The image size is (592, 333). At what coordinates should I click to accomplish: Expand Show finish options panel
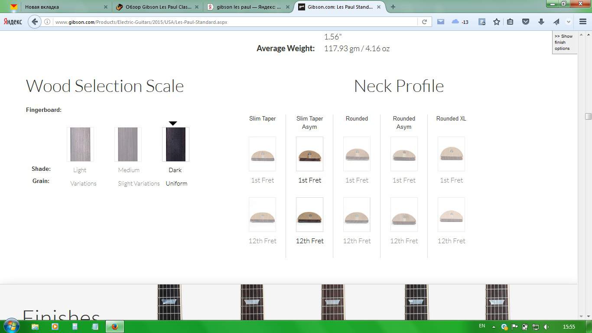click(564, 42)
